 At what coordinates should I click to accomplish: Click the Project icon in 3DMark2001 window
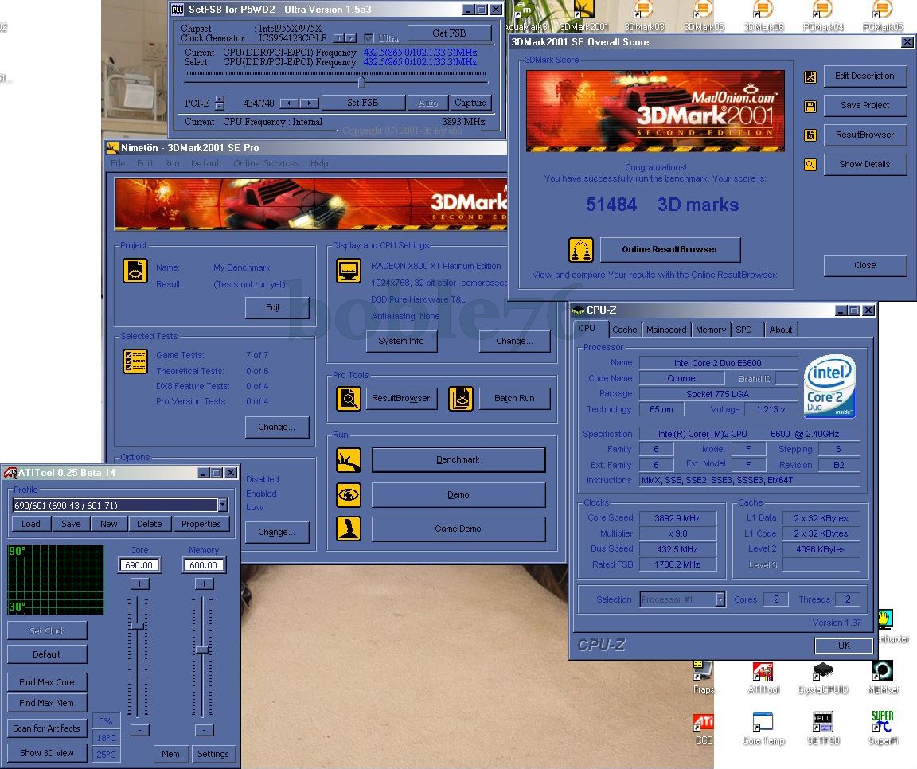[135, 271]
